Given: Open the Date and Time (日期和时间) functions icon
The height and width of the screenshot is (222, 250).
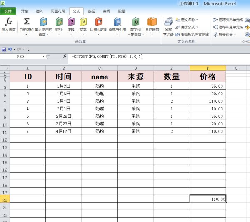Looking at the screenshot, I should click(x=98, y=22).
